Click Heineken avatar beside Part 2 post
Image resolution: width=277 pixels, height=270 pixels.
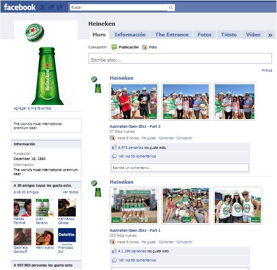pyautogui.click(x=96, y=84)
